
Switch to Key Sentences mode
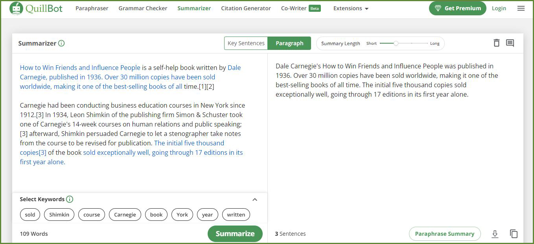[246, 43]
